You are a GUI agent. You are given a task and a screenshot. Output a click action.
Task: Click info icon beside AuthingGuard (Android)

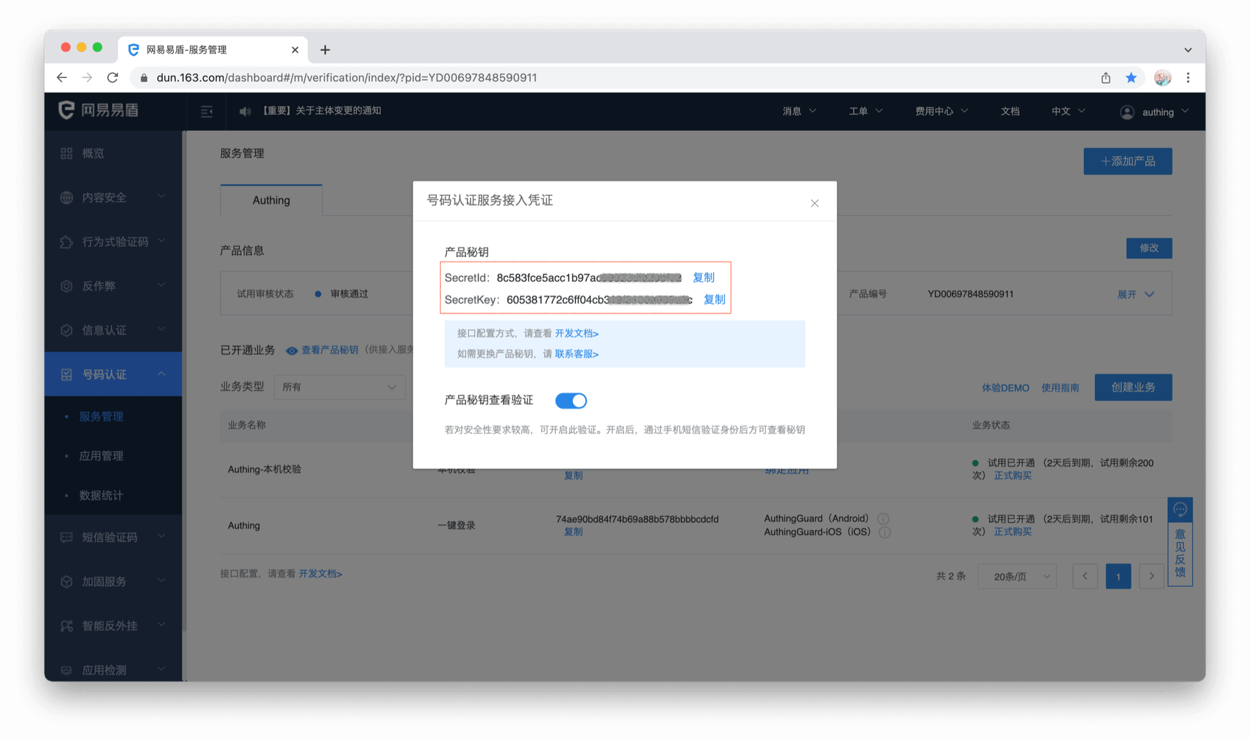coord(883,519)
